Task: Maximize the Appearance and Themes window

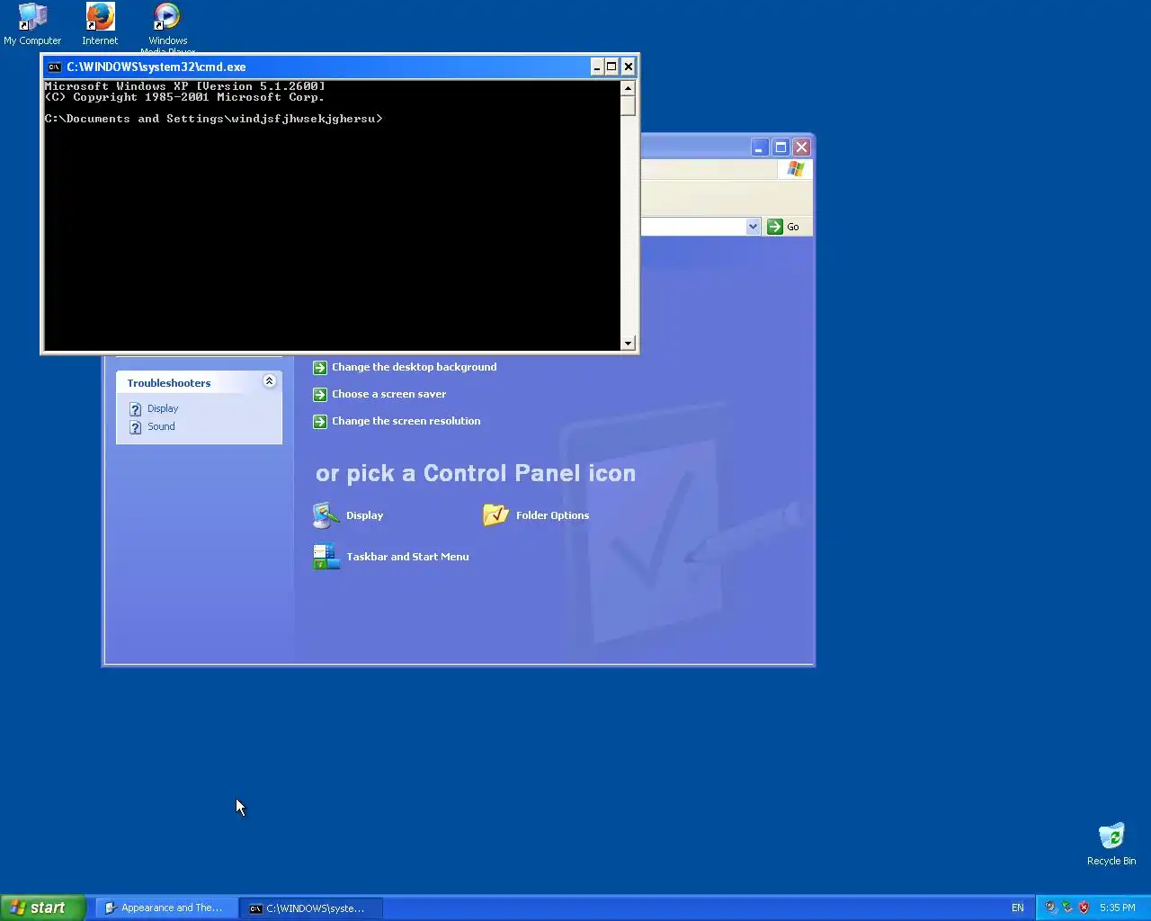Action: click(781, 148)
